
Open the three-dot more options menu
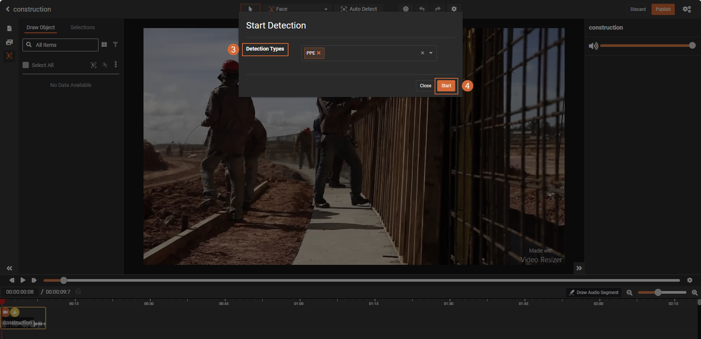116,65
